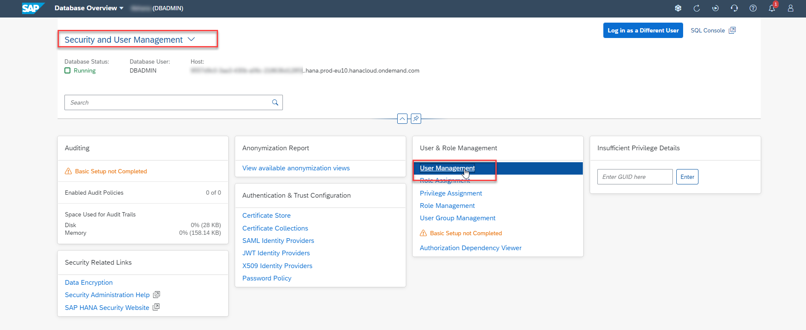Click the warning icon in the Auditing card

(x=68, y=171)
